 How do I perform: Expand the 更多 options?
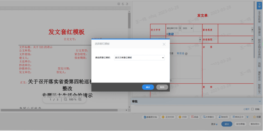point(214,124)
